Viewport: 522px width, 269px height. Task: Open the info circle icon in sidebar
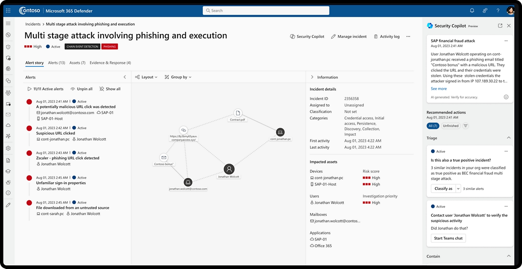coord(8,193)
